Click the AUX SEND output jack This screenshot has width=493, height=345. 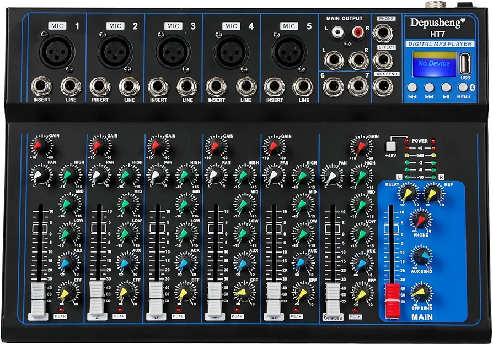382,85
